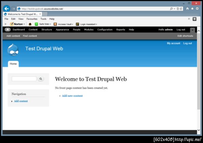
Task: Click the browser Back arrow button
Action: (x=6, y=9)
